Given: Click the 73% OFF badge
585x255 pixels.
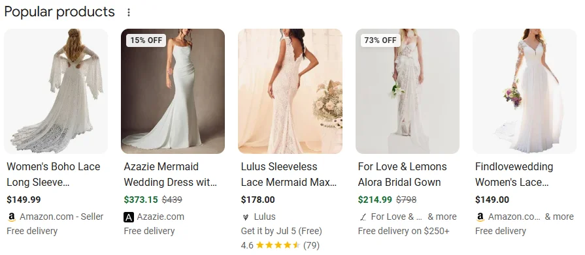Looking at the screenshot, I should point(380,40).
